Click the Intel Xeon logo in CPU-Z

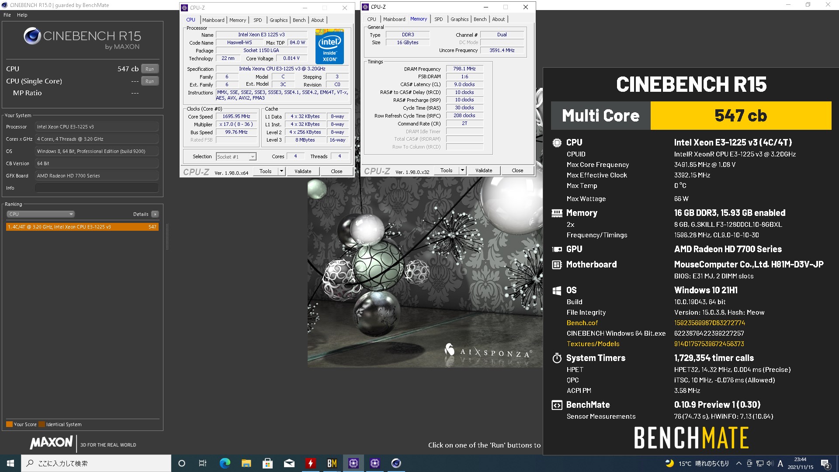coord(329,46)
